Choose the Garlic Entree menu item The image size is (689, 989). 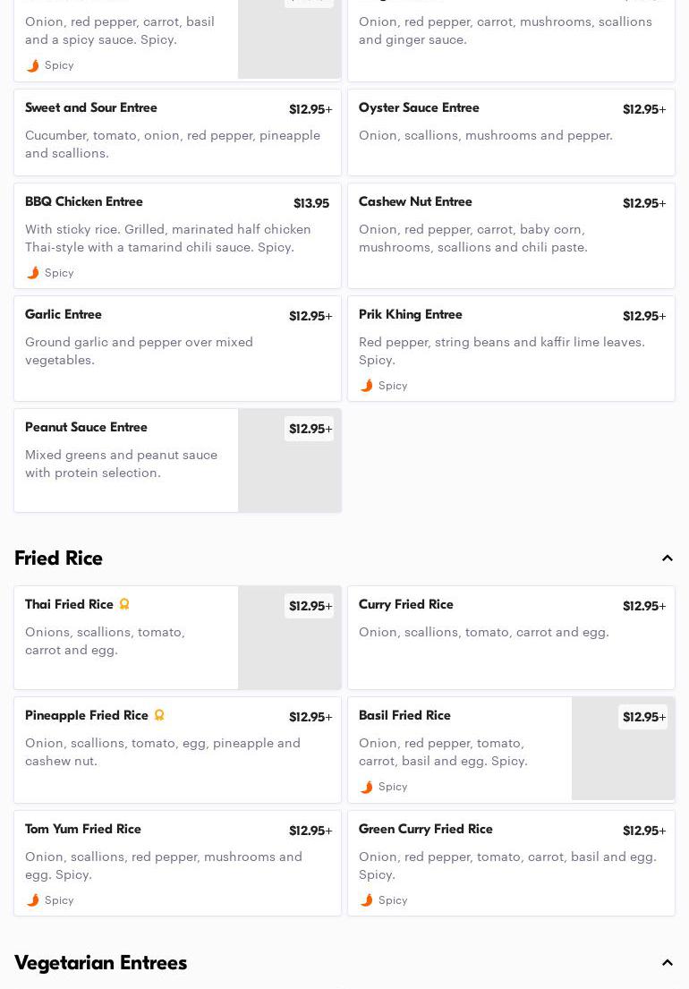coord(177,349)
